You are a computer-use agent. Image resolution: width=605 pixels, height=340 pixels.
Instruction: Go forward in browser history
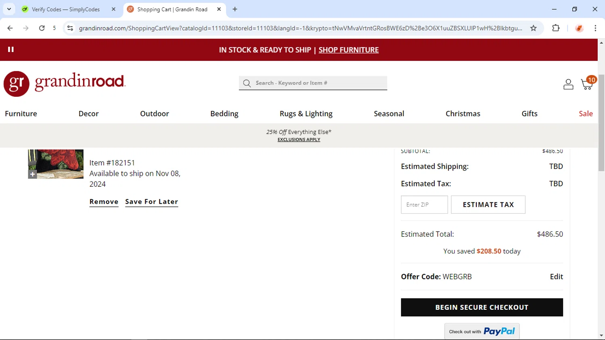[x=26, y=28]
